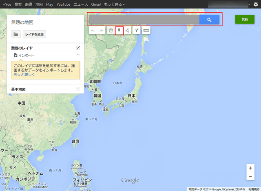This screenshot has height=191, width=261.
Task: Open +You in the top bar
Action: pos(7,4)
